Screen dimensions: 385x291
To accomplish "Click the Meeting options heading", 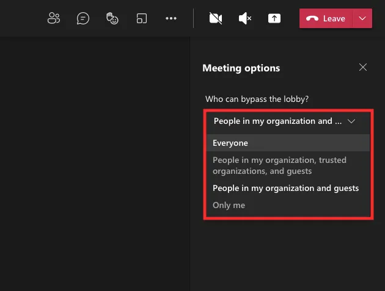I will 241,68.
